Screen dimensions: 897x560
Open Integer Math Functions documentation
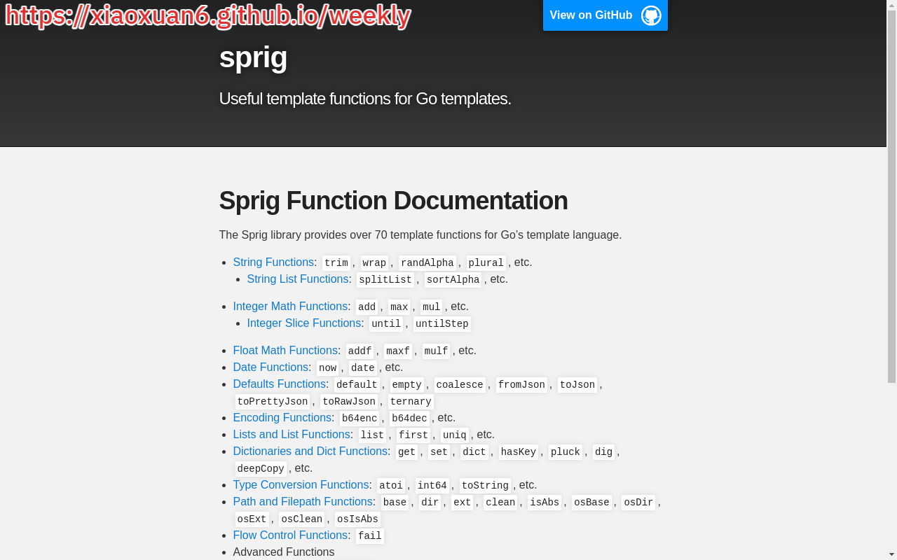290,307
